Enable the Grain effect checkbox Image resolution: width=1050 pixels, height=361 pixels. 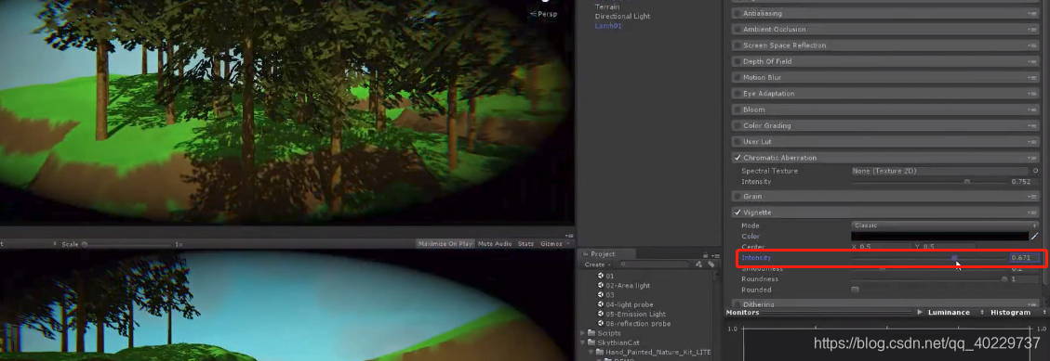738,197
